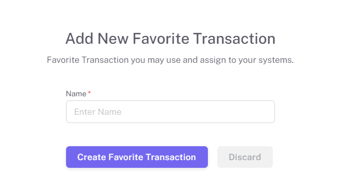
Task: Click the 'Enter Name' placeholder text
Action: point(98,112)
